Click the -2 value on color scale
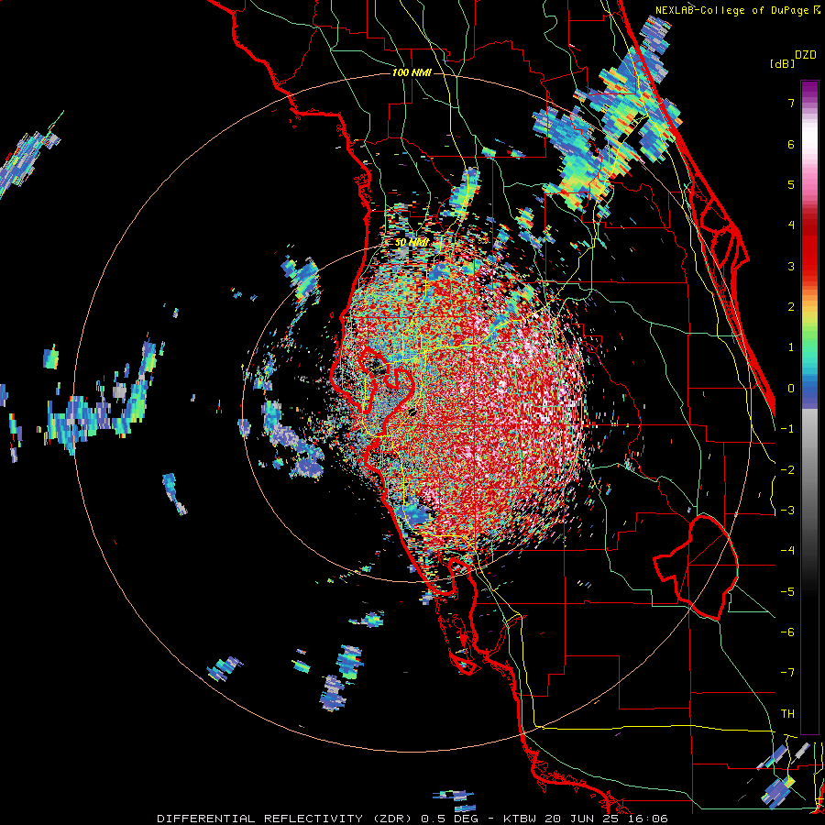The width and height of the screenshot is (825, 825). pos(787,470)
